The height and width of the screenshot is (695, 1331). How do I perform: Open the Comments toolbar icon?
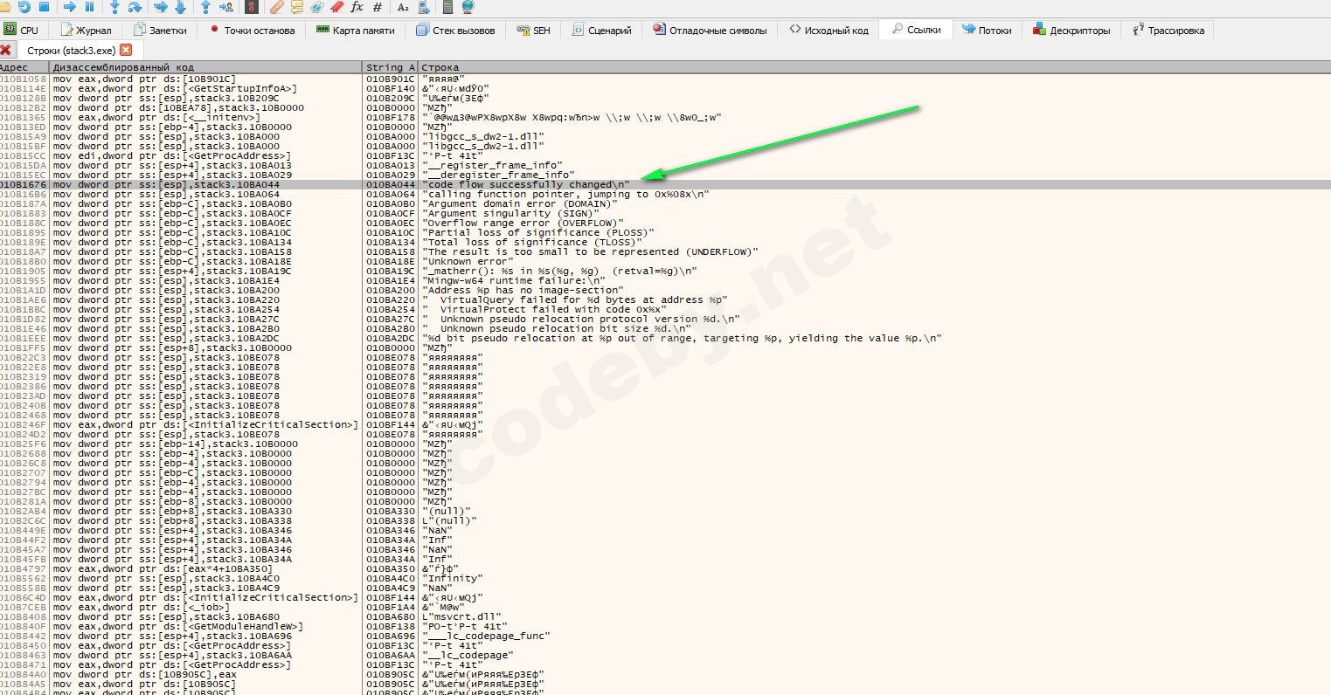(x=297, y=7)
